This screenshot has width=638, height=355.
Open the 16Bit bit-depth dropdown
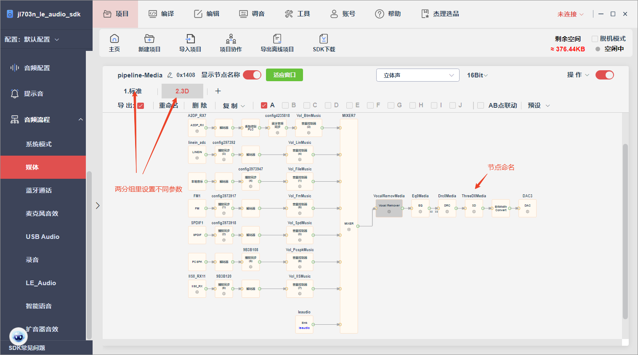coord(478,75)
